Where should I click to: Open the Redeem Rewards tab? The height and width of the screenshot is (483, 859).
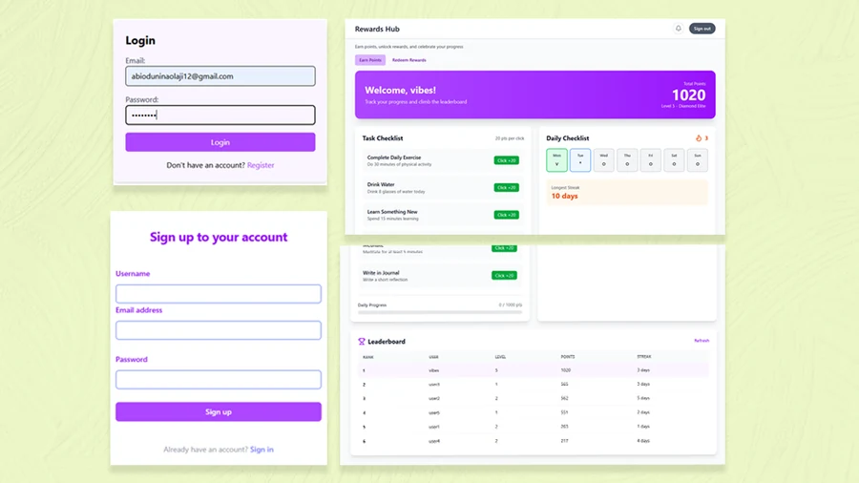pos(409,60)
